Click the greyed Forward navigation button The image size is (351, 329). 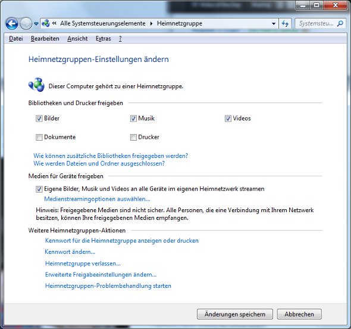pos(26,24)
